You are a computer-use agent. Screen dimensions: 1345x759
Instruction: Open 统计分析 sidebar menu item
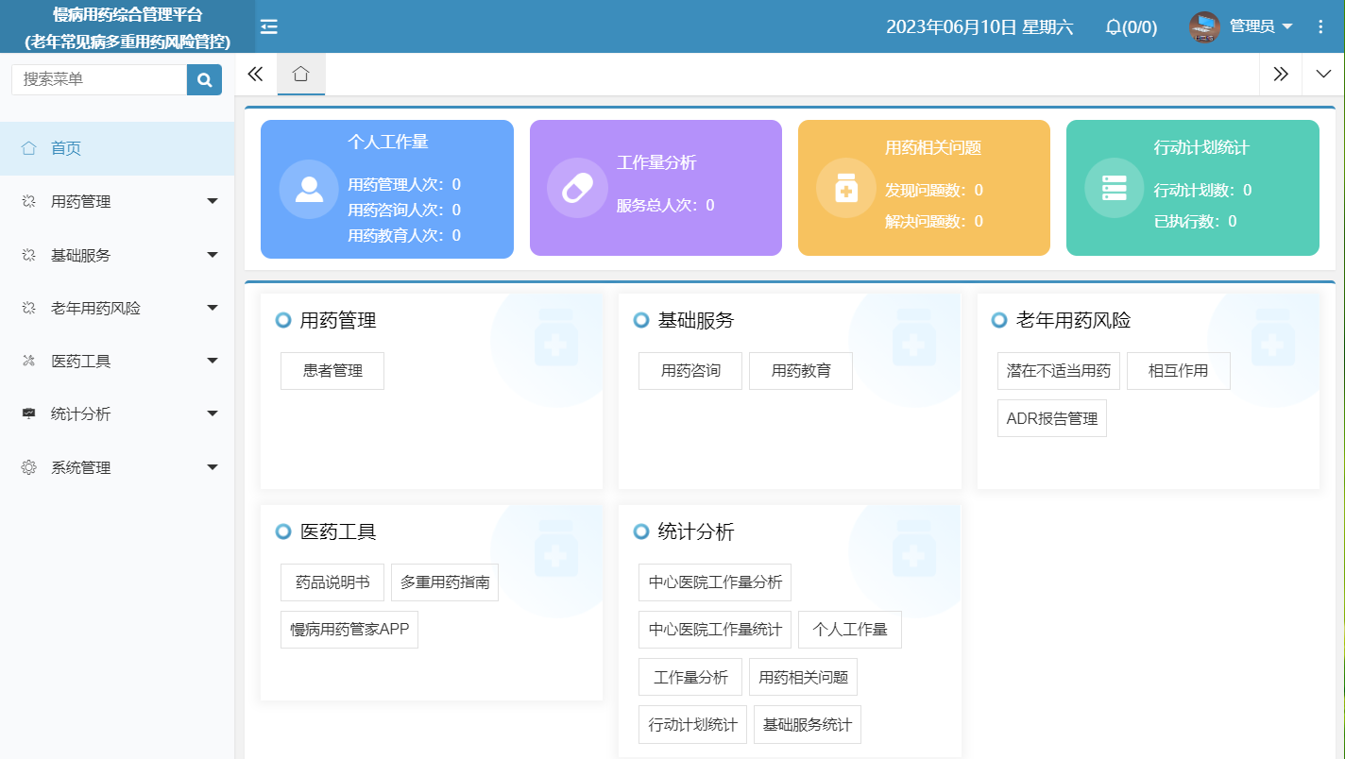click(x=117, y=413)
